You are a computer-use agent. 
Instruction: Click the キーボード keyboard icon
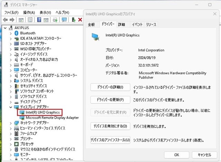click(x=17, y=65)
